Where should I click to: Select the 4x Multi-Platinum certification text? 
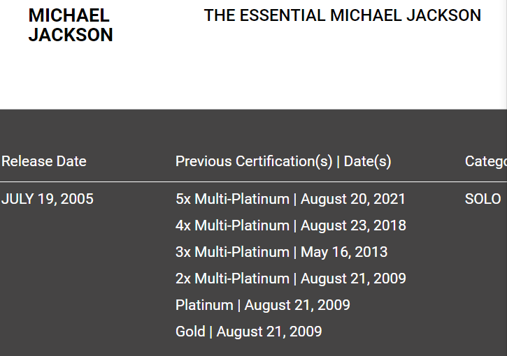(x=232, y=225)
